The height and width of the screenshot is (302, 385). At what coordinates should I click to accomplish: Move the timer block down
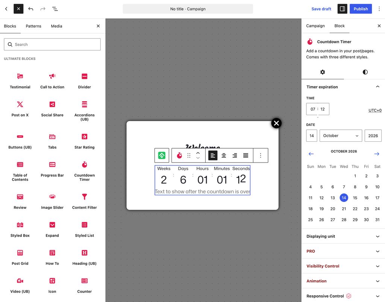(x=198, y=158)
